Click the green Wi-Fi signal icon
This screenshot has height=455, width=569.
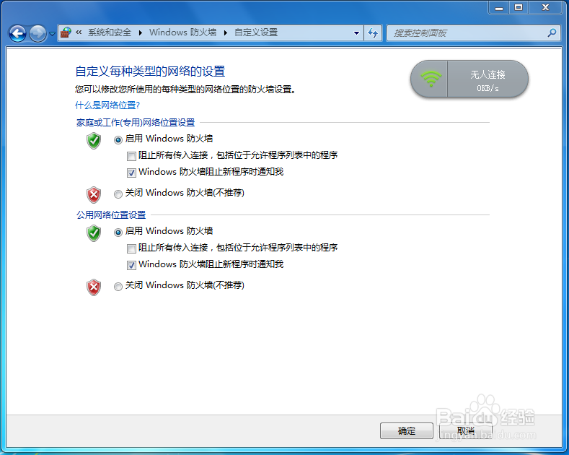431,79
